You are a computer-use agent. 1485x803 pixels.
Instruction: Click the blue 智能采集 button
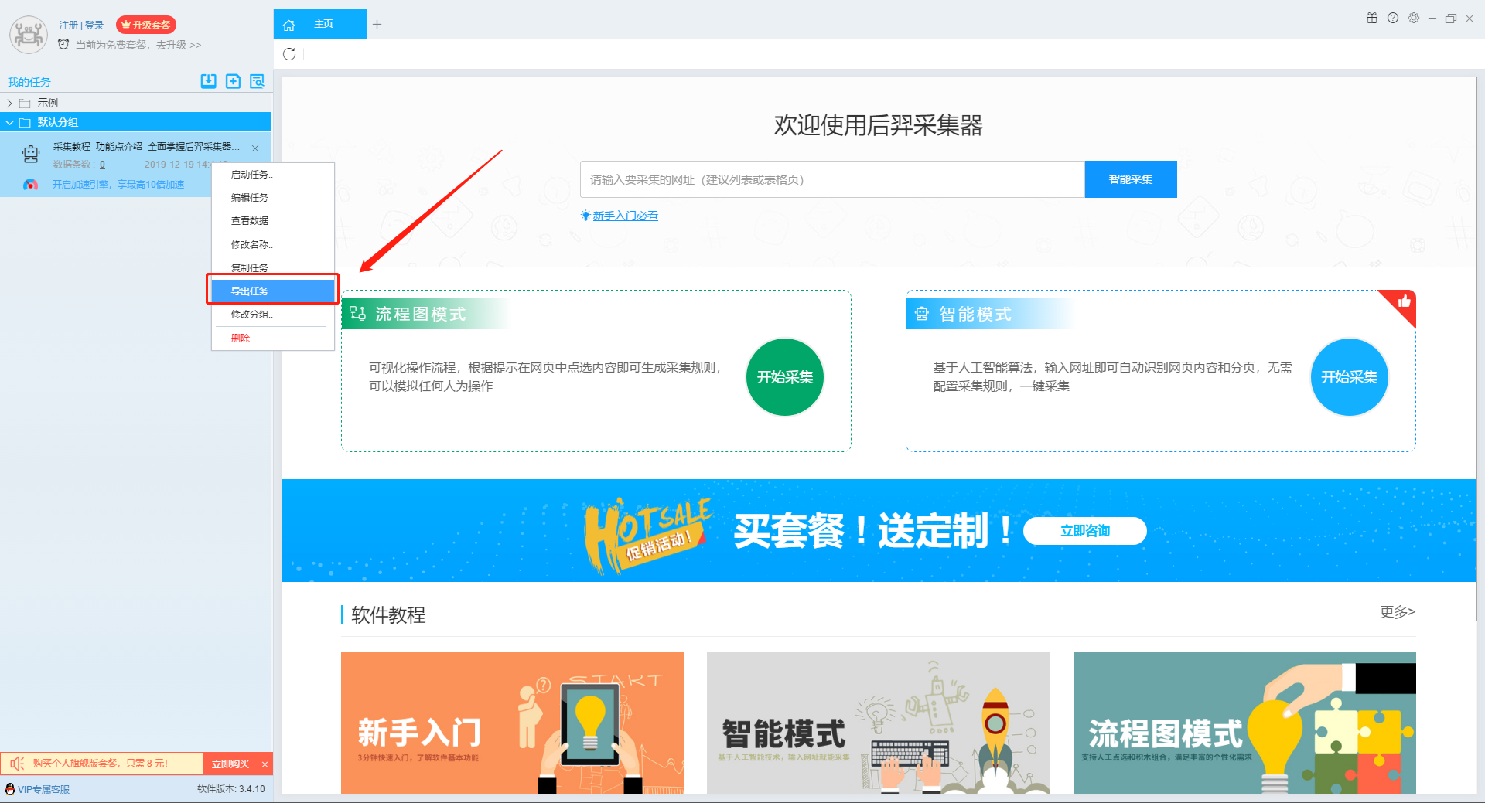[1131, 179]
